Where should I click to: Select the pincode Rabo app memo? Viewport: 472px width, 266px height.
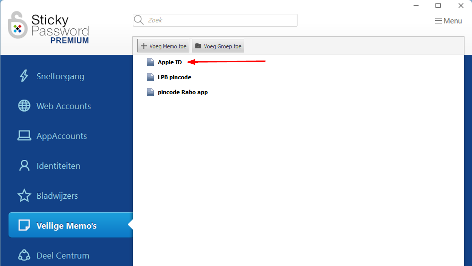tap(182, 92)
